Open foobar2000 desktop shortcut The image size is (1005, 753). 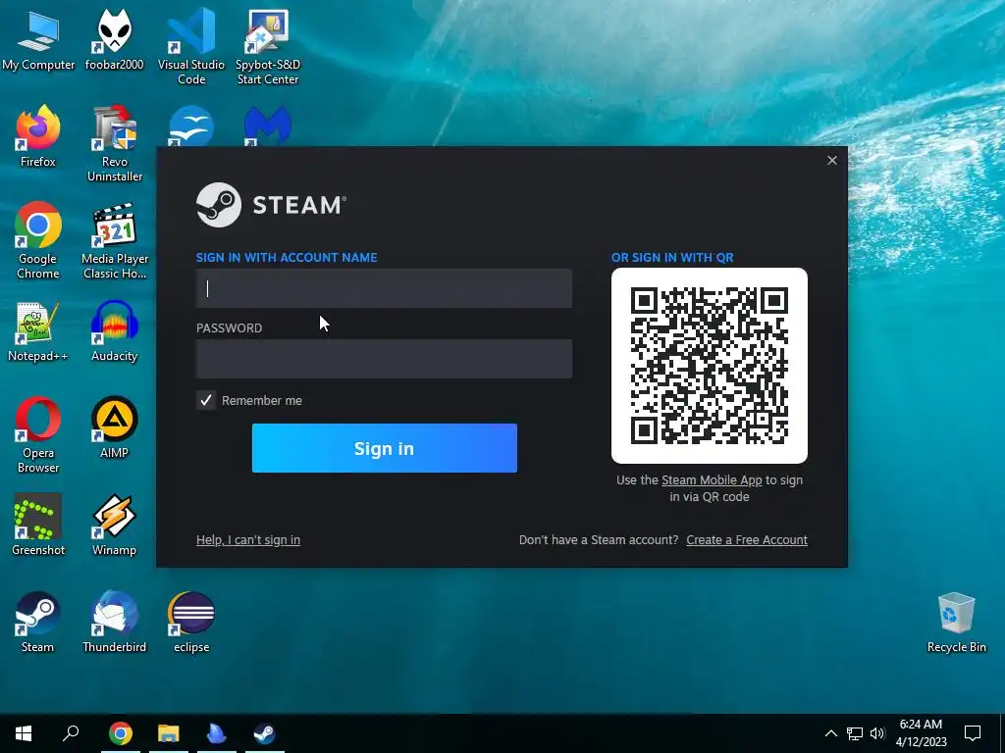tap(114, 40)
